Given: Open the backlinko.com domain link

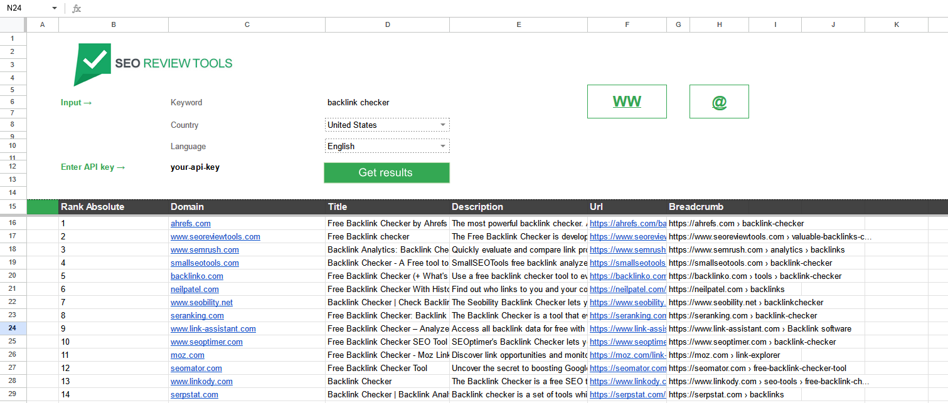Looking at the screenshot, I should click(197, 276).
